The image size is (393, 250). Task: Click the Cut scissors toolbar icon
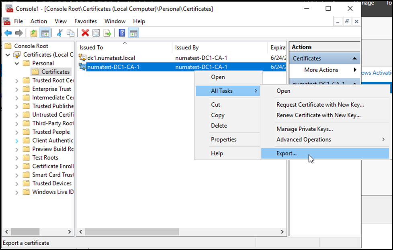[60, 33]
